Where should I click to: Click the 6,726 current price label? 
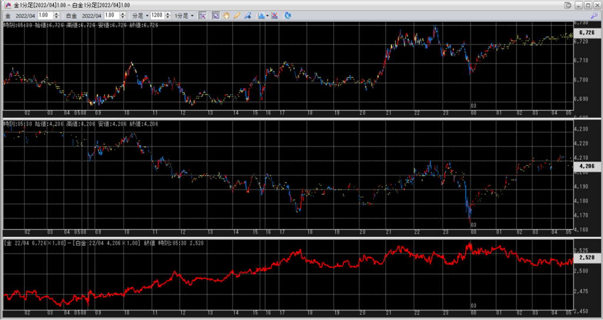[587, 33]
